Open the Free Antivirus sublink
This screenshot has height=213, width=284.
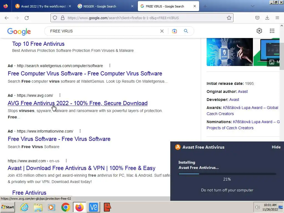click(29, 193)
